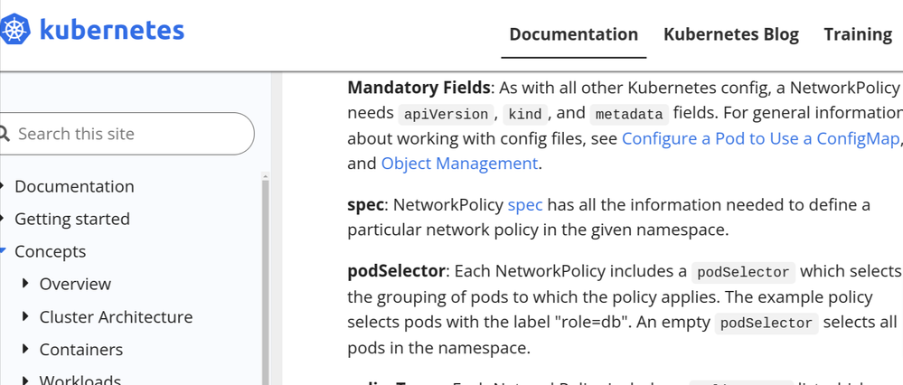Open the Documentation top navigation tab
The image size is (903, 385).
pos(573,34)
